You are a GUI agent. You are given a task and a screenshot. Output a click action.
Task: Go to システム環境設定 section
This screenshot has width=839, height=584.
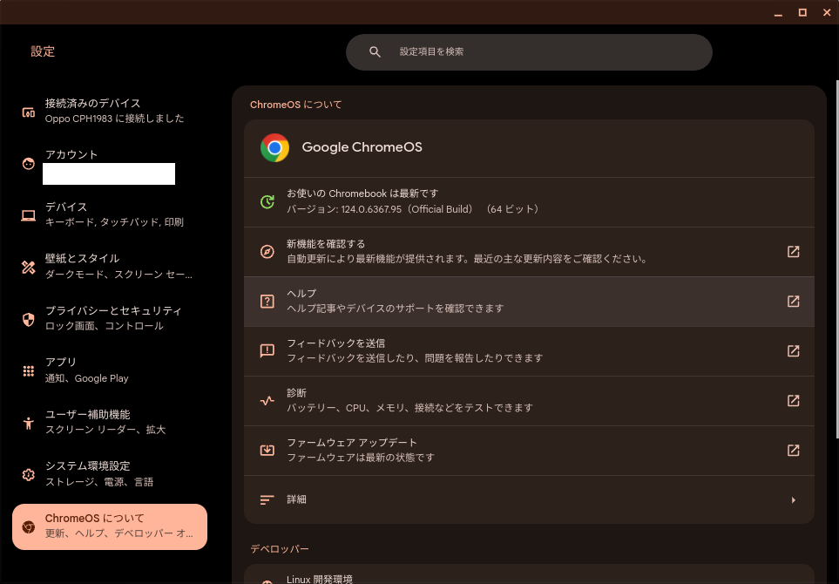point(110,474)
